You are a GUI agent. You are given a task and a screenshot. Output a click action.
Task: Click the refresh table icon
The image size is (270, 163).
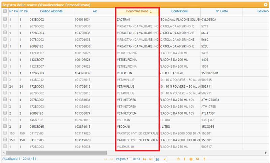tap(178, 159)
